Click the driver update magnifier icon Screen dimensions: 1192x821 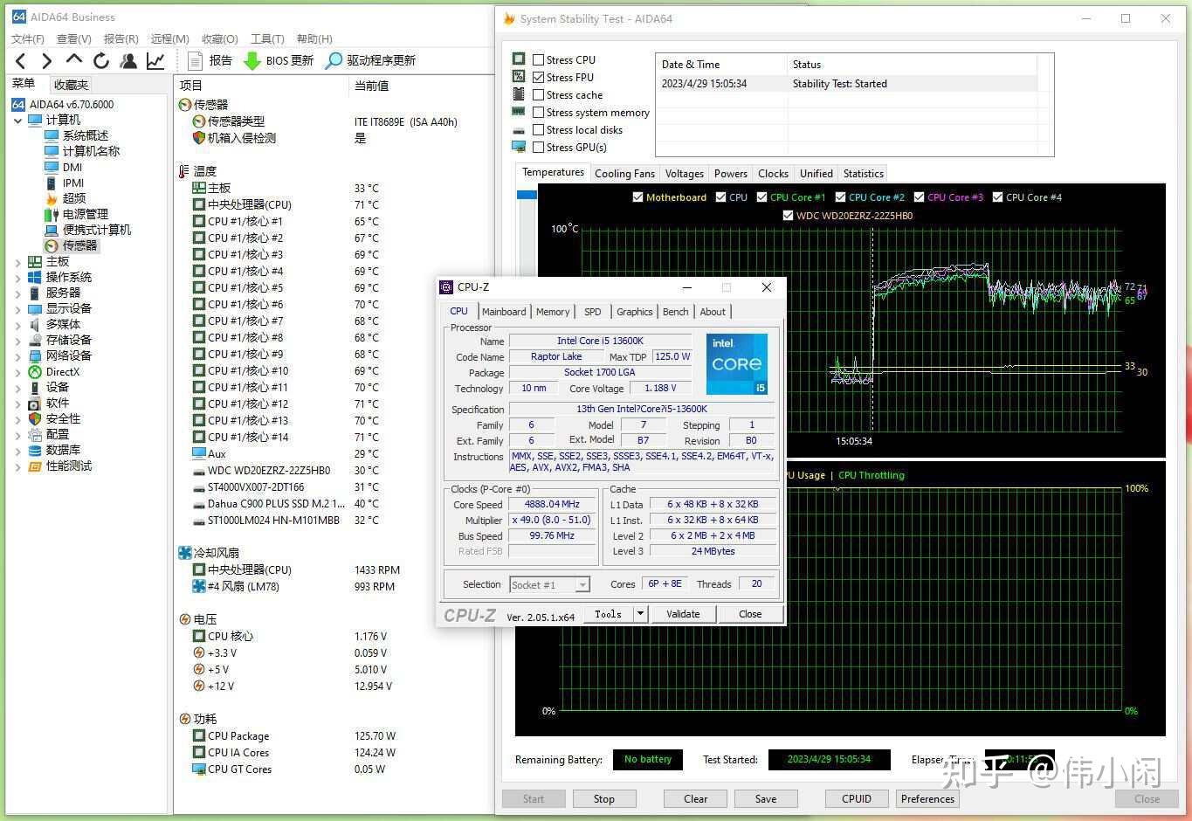[334, 60]
